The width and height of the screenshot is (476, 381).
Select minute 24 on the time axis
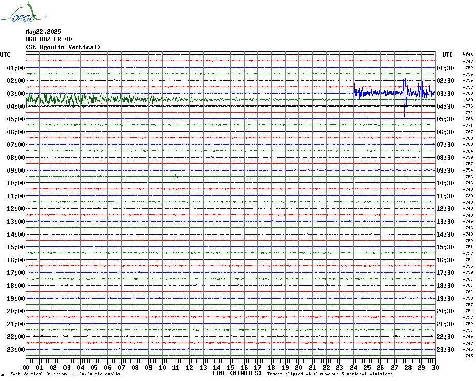point(353,367)
